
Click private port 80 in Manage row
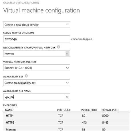pos(104,129)
